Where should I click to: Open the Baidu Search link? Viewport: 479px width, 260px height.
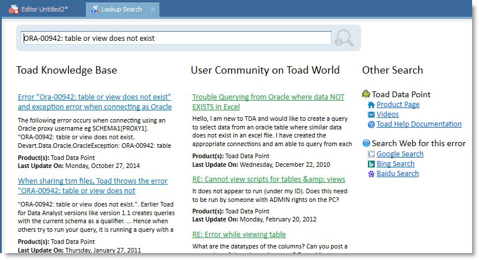point(397,173)
